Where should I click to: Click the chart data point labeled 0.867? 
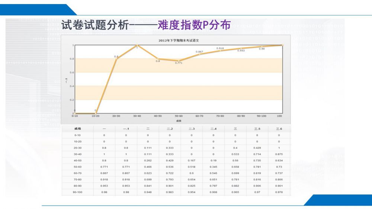pyautogui.click(x=200, y=54)
